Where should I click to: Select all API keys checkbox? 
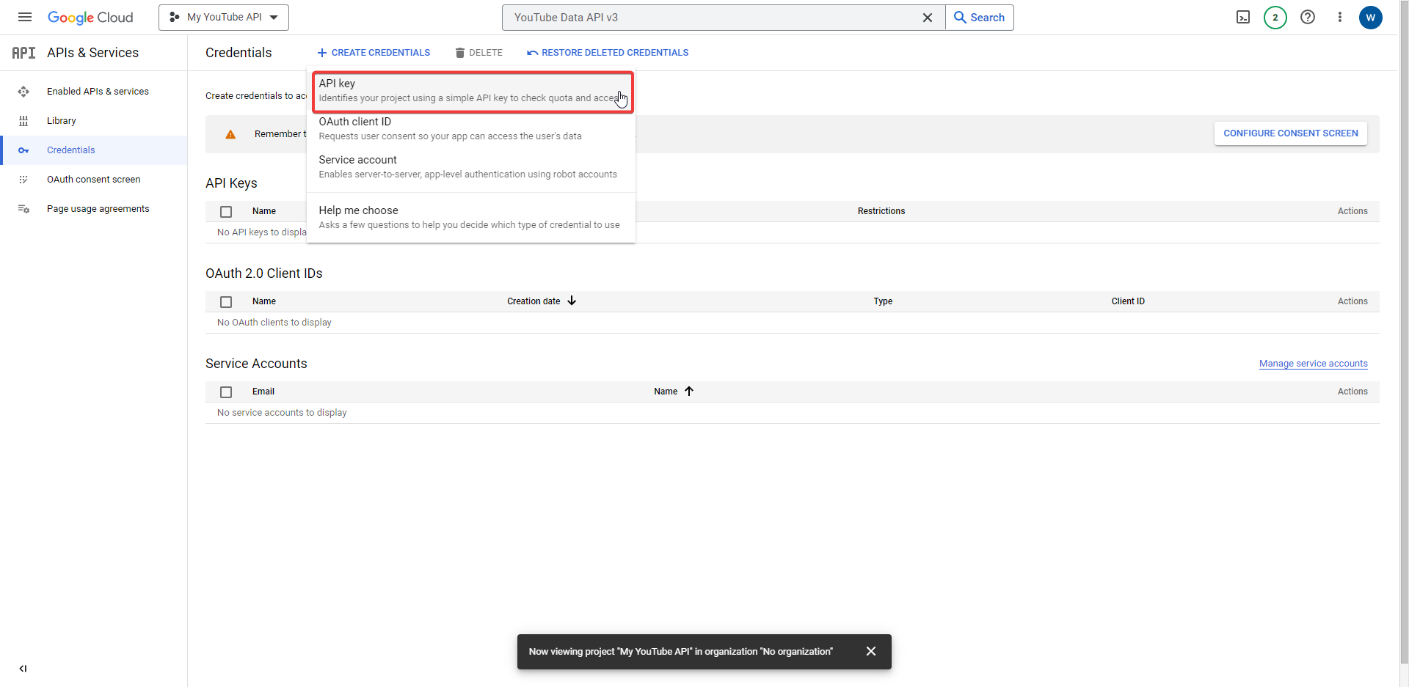coord(226,211)
